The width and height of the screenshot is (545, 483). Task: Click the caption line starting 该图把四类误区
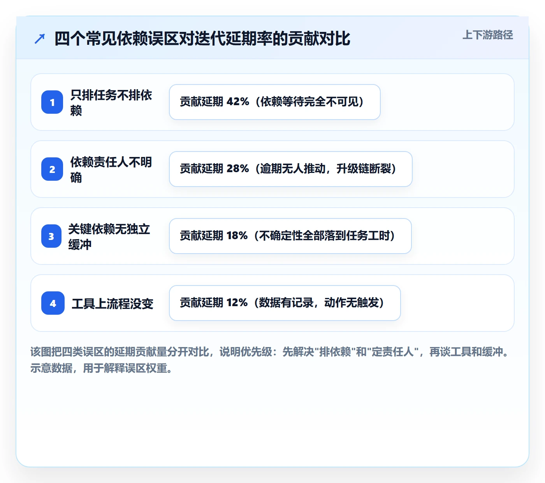pyautogui.click(x=269, y=352)
